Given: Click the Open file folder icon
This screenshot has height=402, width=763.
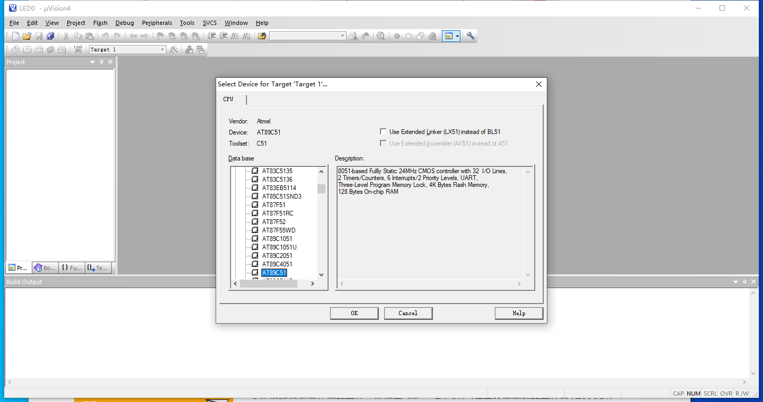Looking at the screenshot, I should click(x=26, y=36).
